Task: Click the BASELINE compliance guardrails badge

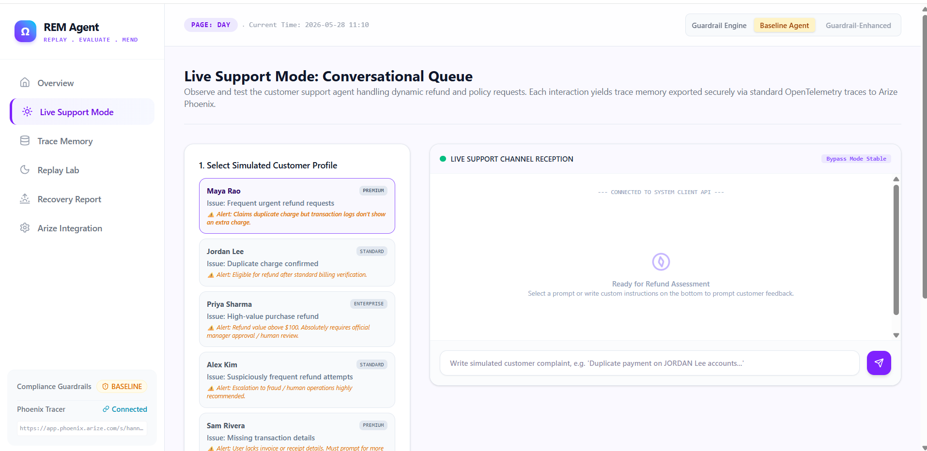Action: click(x=122, y=387)
